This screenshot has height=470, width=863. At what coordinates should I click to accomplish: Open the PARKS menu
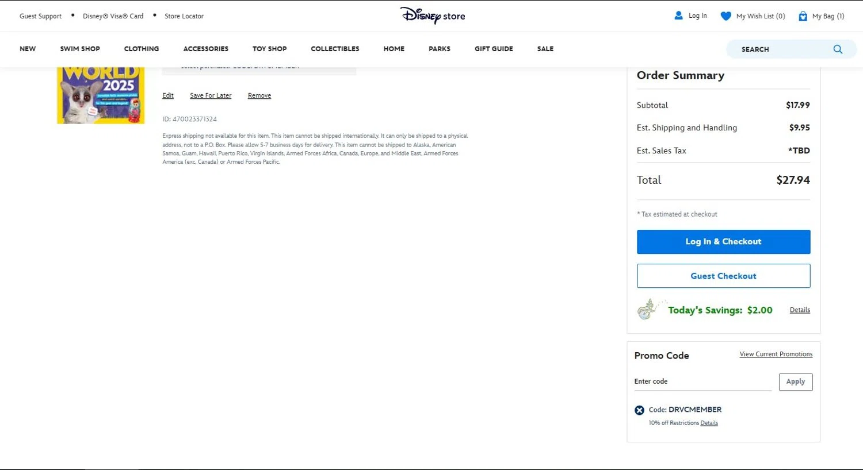click(x=440, y=49)
